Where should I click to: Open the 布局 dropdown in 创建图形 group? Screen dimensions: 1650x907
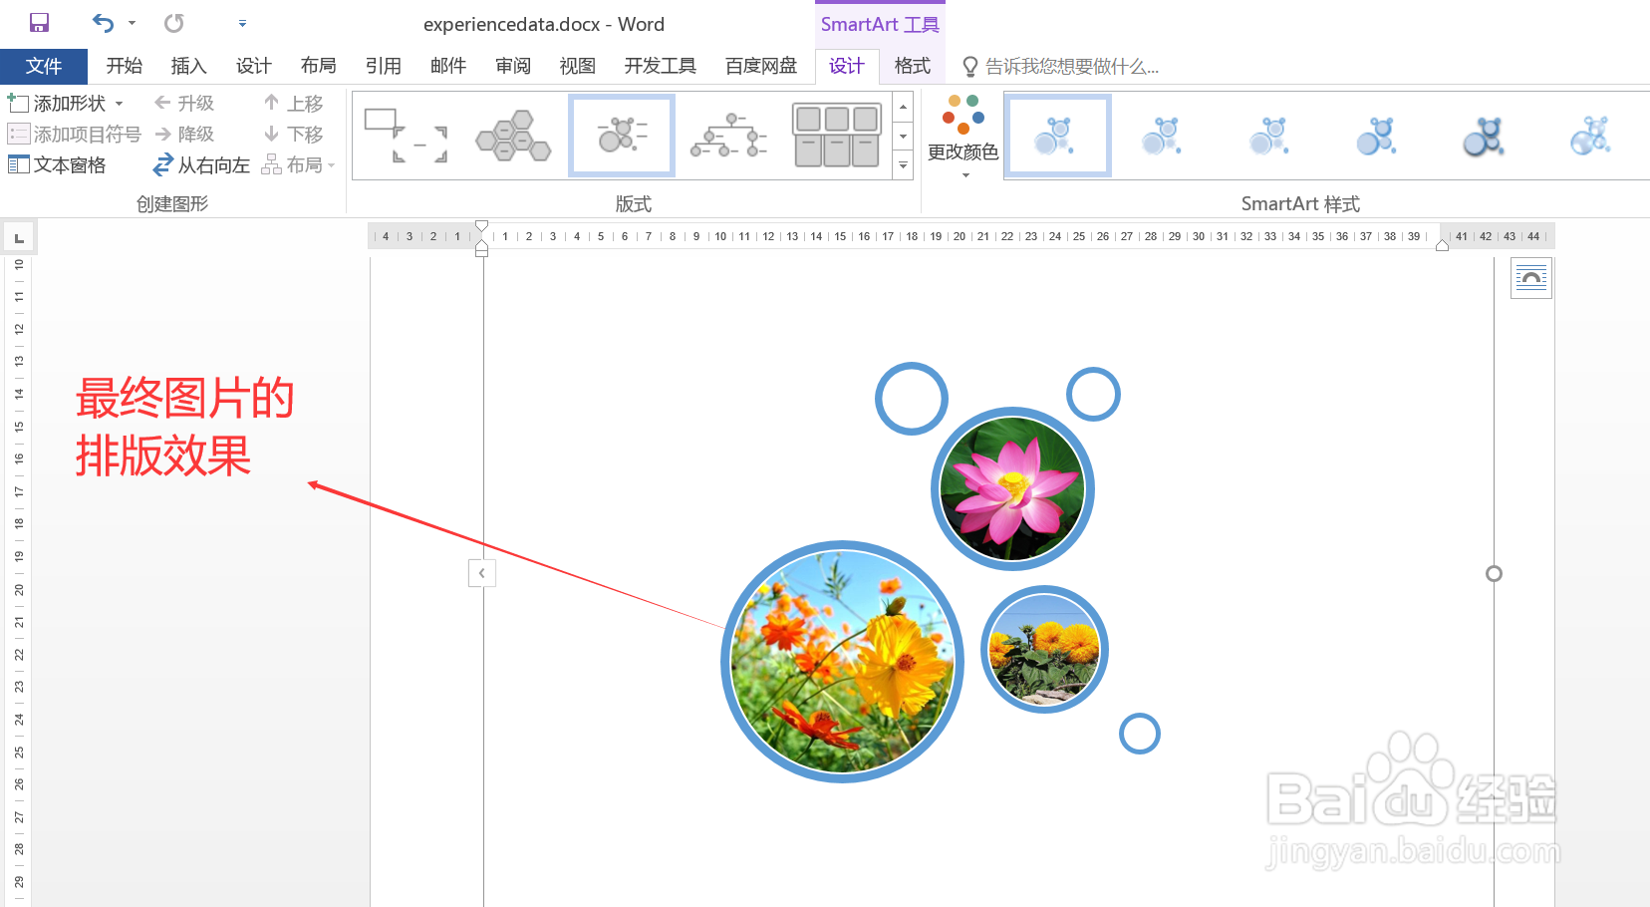pos(298,164)
